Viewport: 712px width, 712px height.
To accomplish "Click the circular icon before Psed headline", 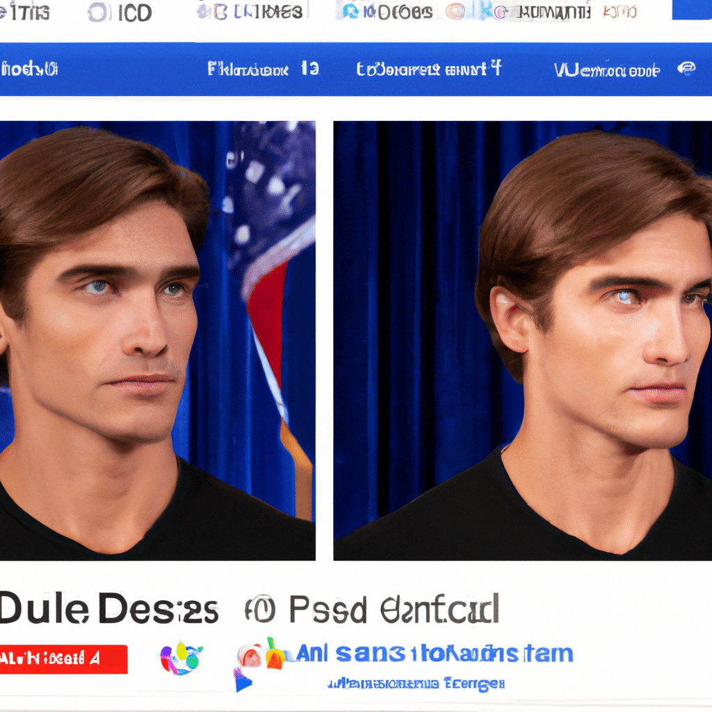I will 260,609.
